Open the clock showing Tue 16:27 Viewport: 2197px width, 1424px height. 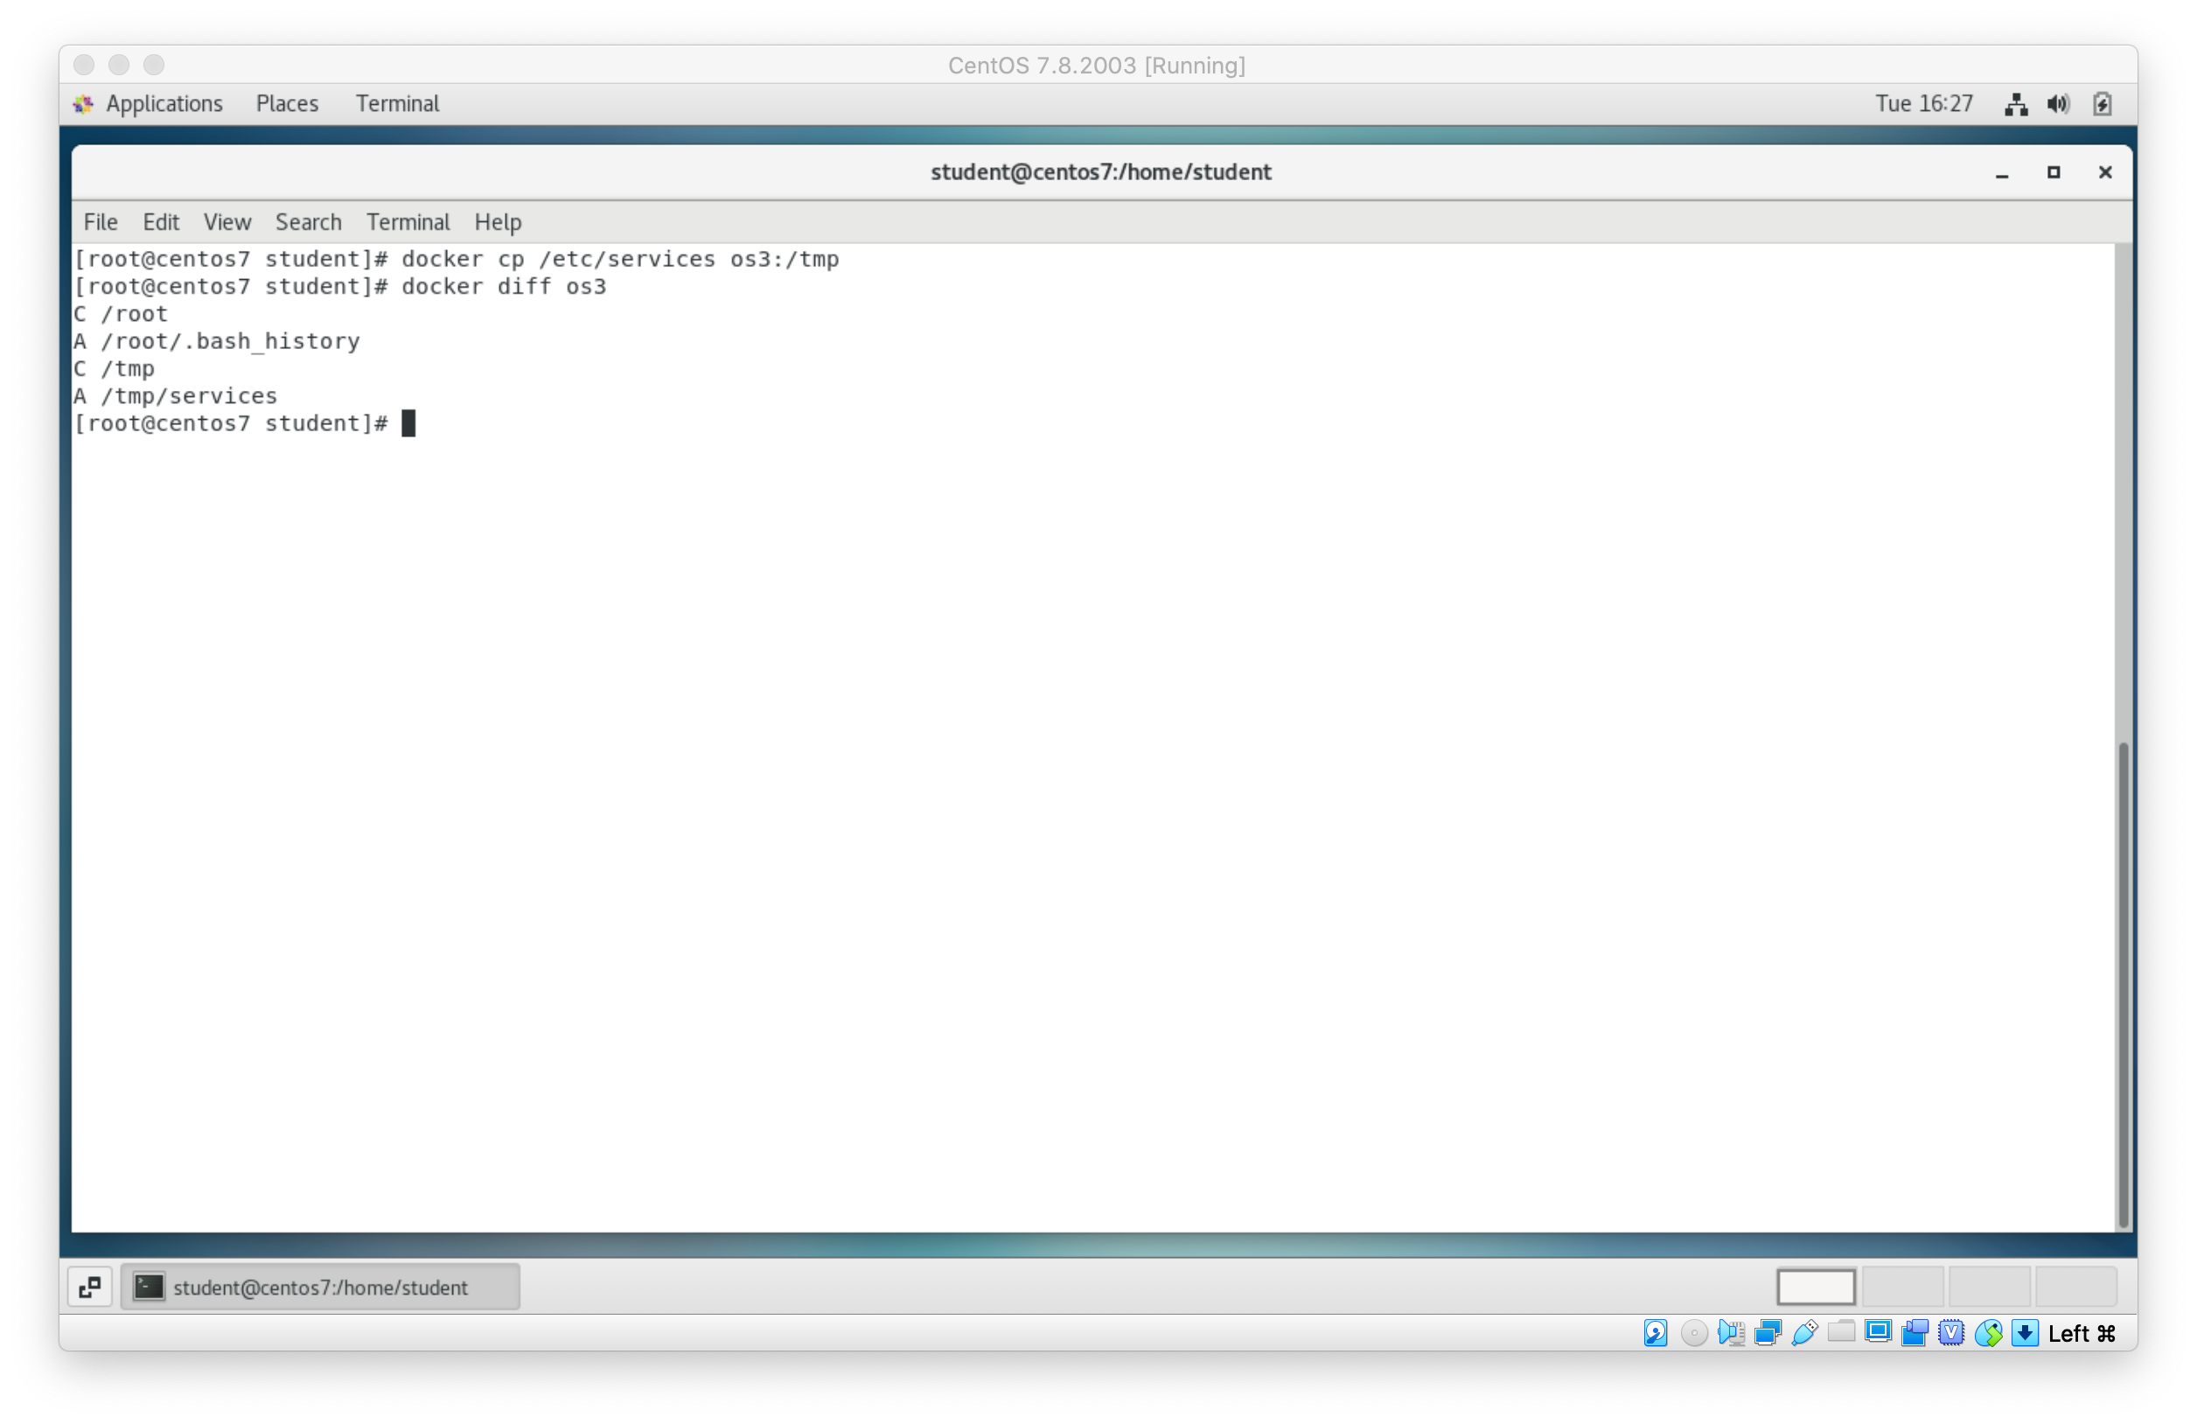(x=1924, y=103)
